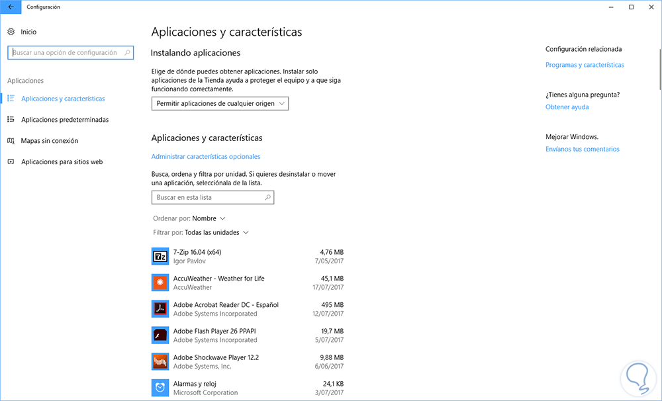
Task: Select Mapas sin conexión in the sidebar
Action: pyautogui.click(x=50, y=140)
